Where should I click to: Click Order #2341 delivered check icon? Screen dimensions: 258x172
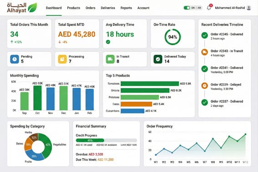[x=204, y=69]
